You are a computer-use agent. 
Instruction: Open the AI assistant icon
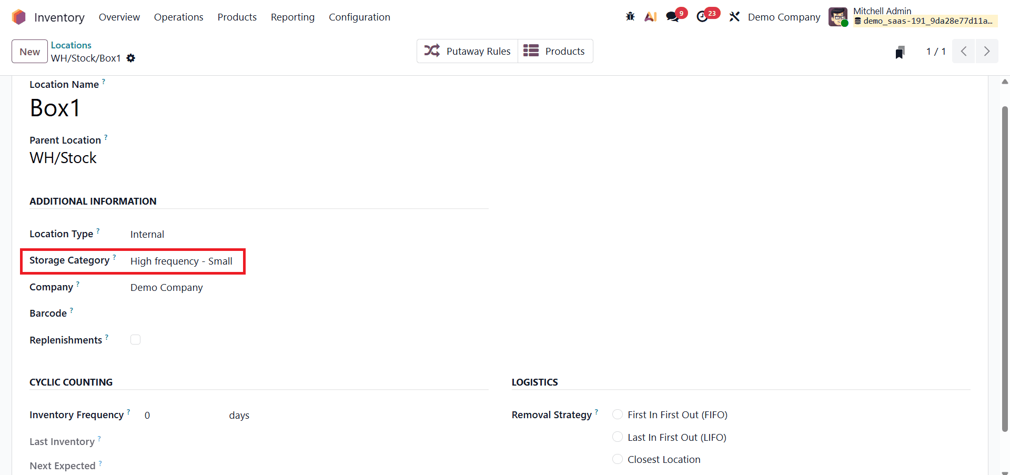650,16
